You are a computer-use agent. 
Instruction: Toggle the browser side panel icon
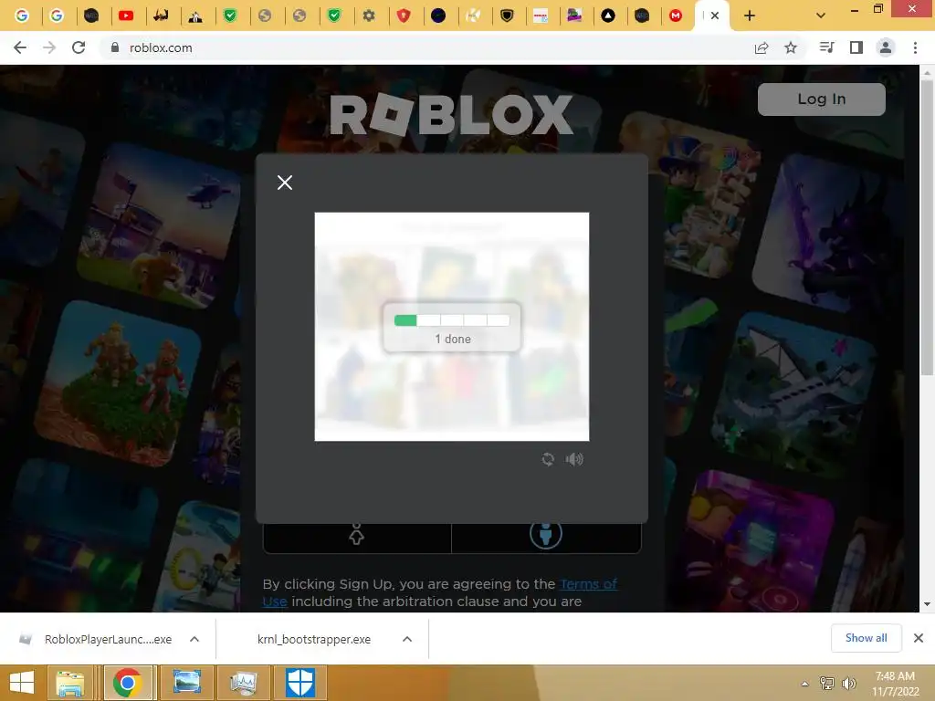(856, 47)
